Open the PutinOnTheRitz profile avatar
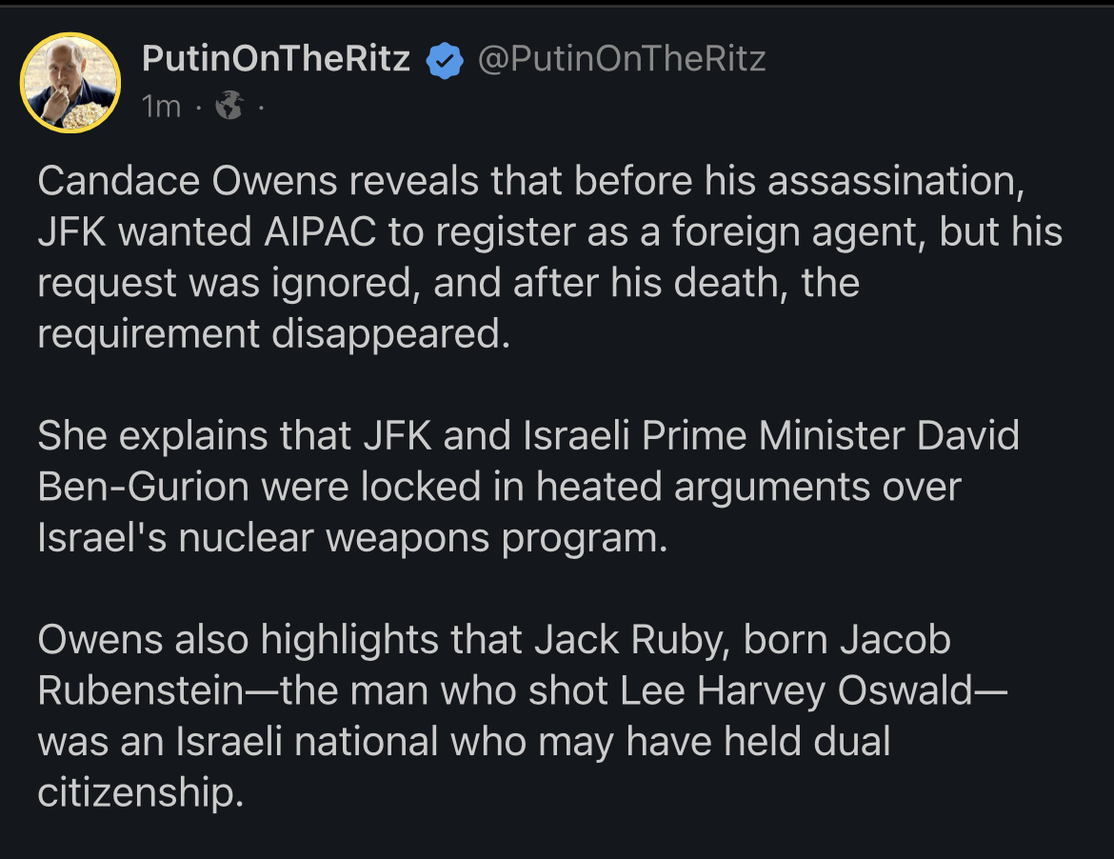 click(x=70, y=82)
